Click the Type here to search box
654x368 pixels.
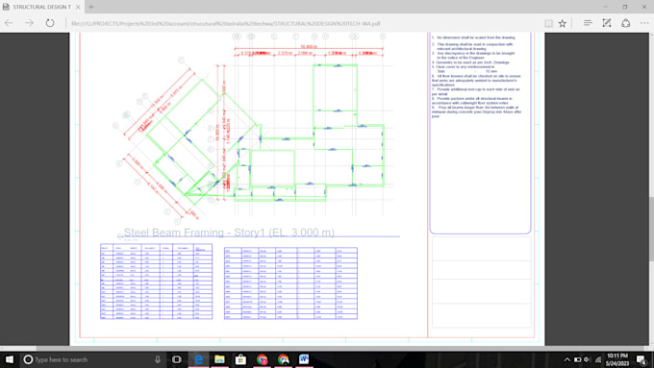click(91, 359)
